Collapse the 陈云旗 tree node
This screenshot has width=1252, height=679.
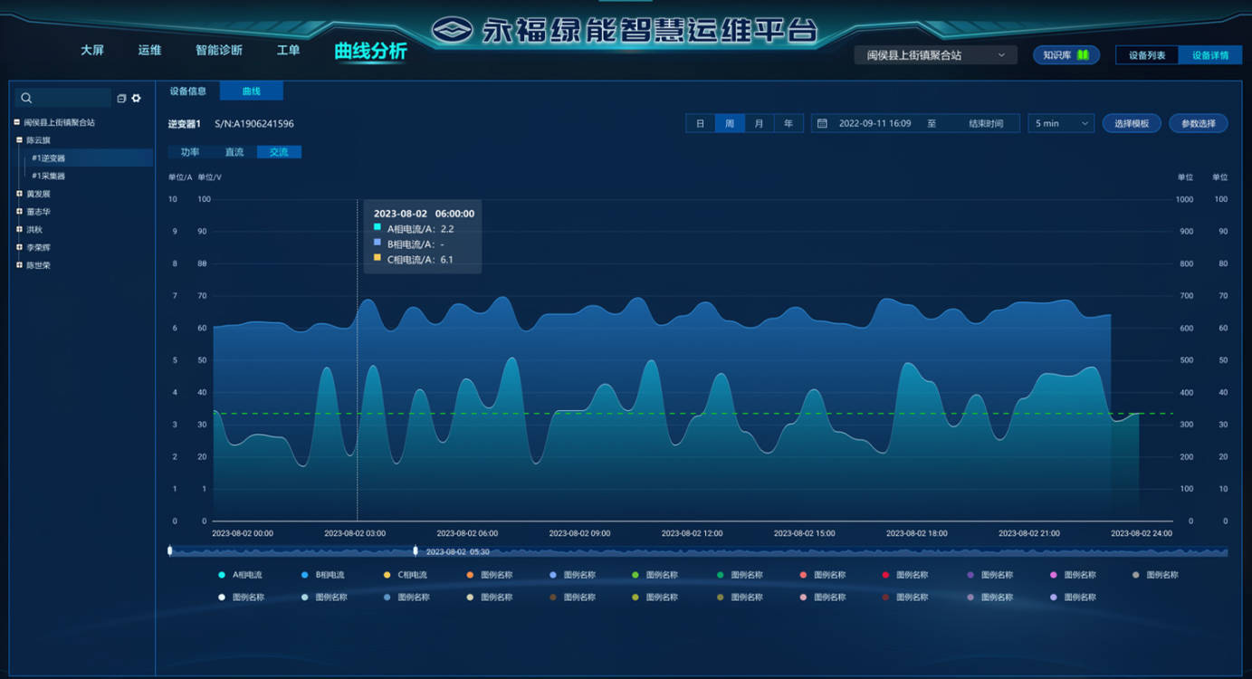click(19, 140)
